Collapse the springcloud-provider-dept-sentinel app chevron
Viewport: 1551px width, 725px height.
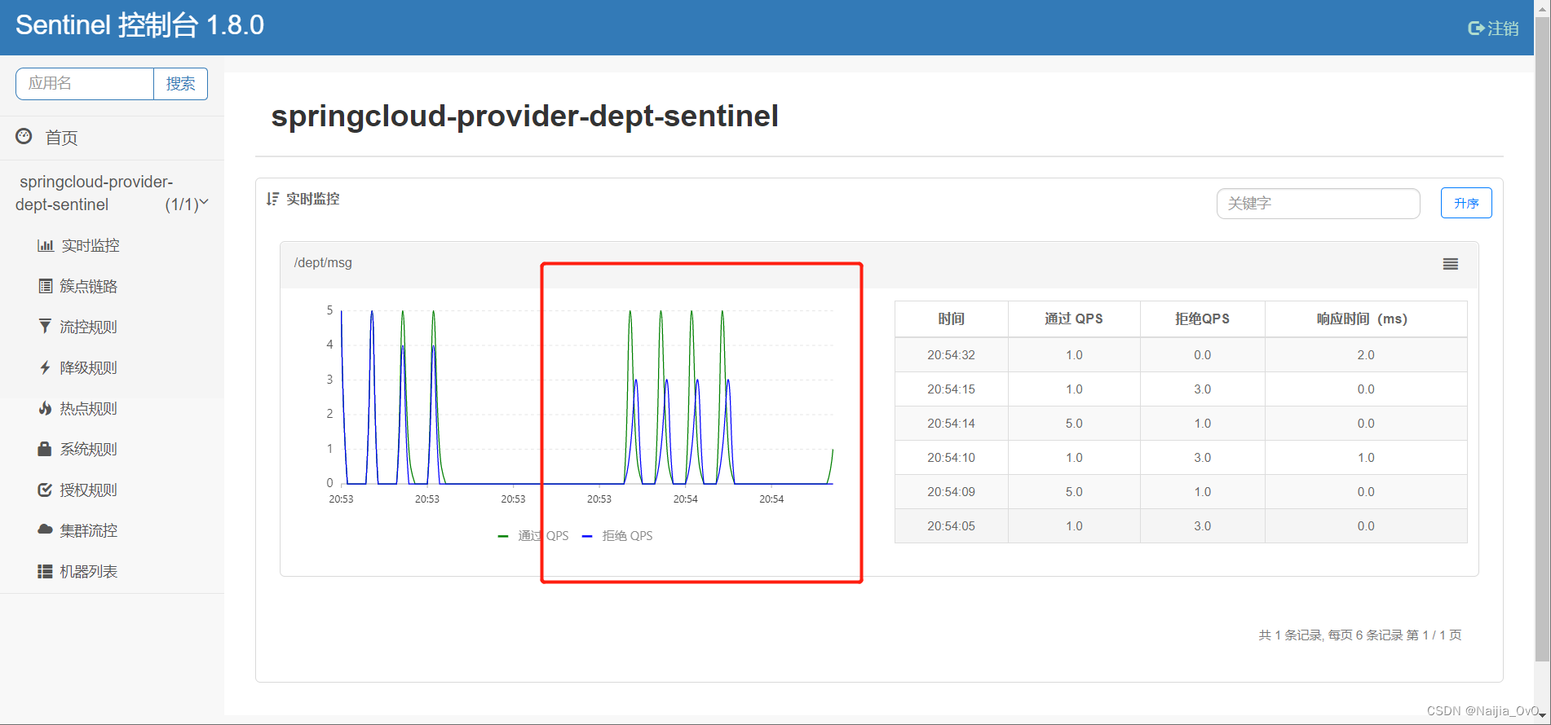click(204, 202)
